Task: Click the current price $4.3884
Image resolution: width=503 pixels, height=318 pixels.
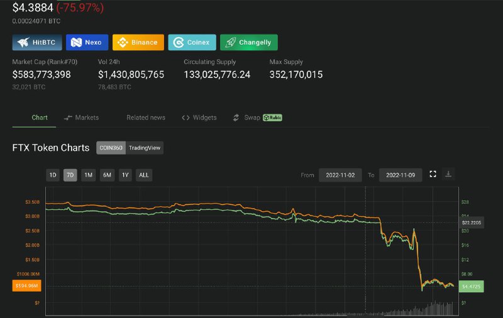Action: (33, 8)
